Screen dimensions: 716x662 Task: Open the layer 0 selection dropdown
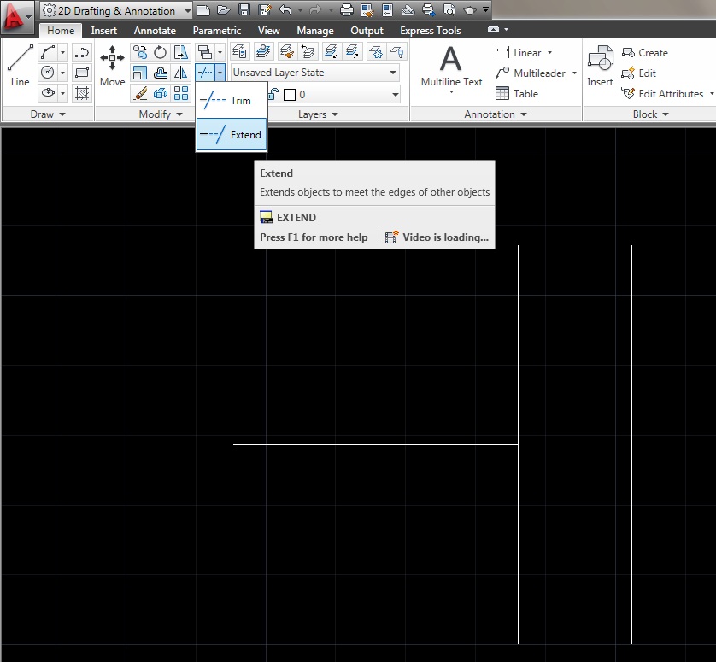click(x=395, y=94)
